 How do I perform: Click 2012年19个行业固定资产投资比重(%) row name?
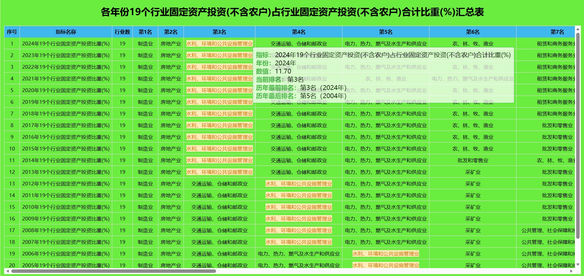66,184
